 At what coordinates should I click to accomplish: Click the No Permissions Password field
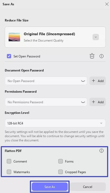pyautogui.click(x=46, y=102)
